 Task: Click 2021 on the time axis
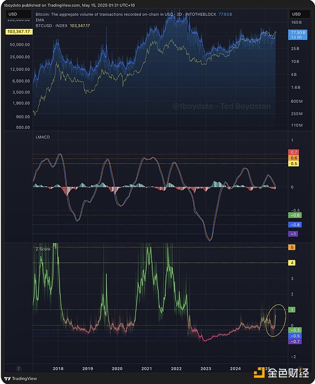[x=146, y=369]
